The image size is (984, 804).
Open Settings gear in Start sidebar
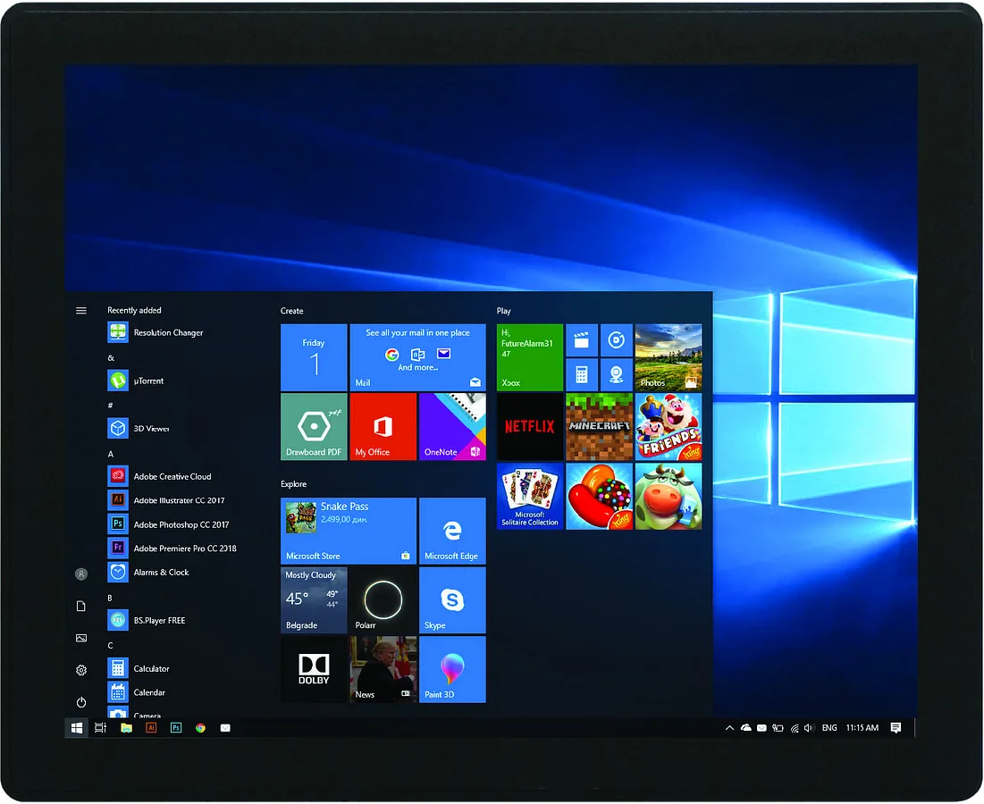click(x=81, y=670)
